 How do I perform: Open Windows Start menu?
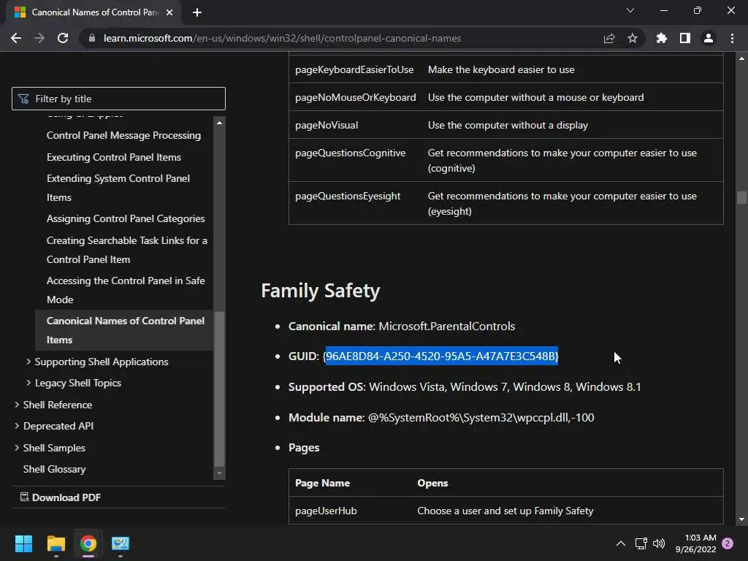click(x=23, y=543)
